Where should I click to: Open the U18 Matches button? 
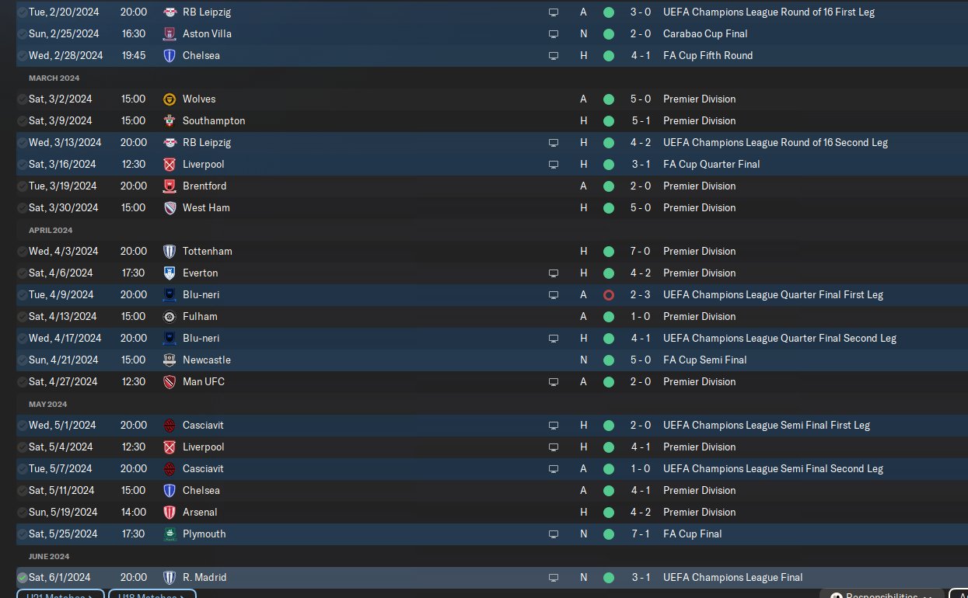(152, 595)
